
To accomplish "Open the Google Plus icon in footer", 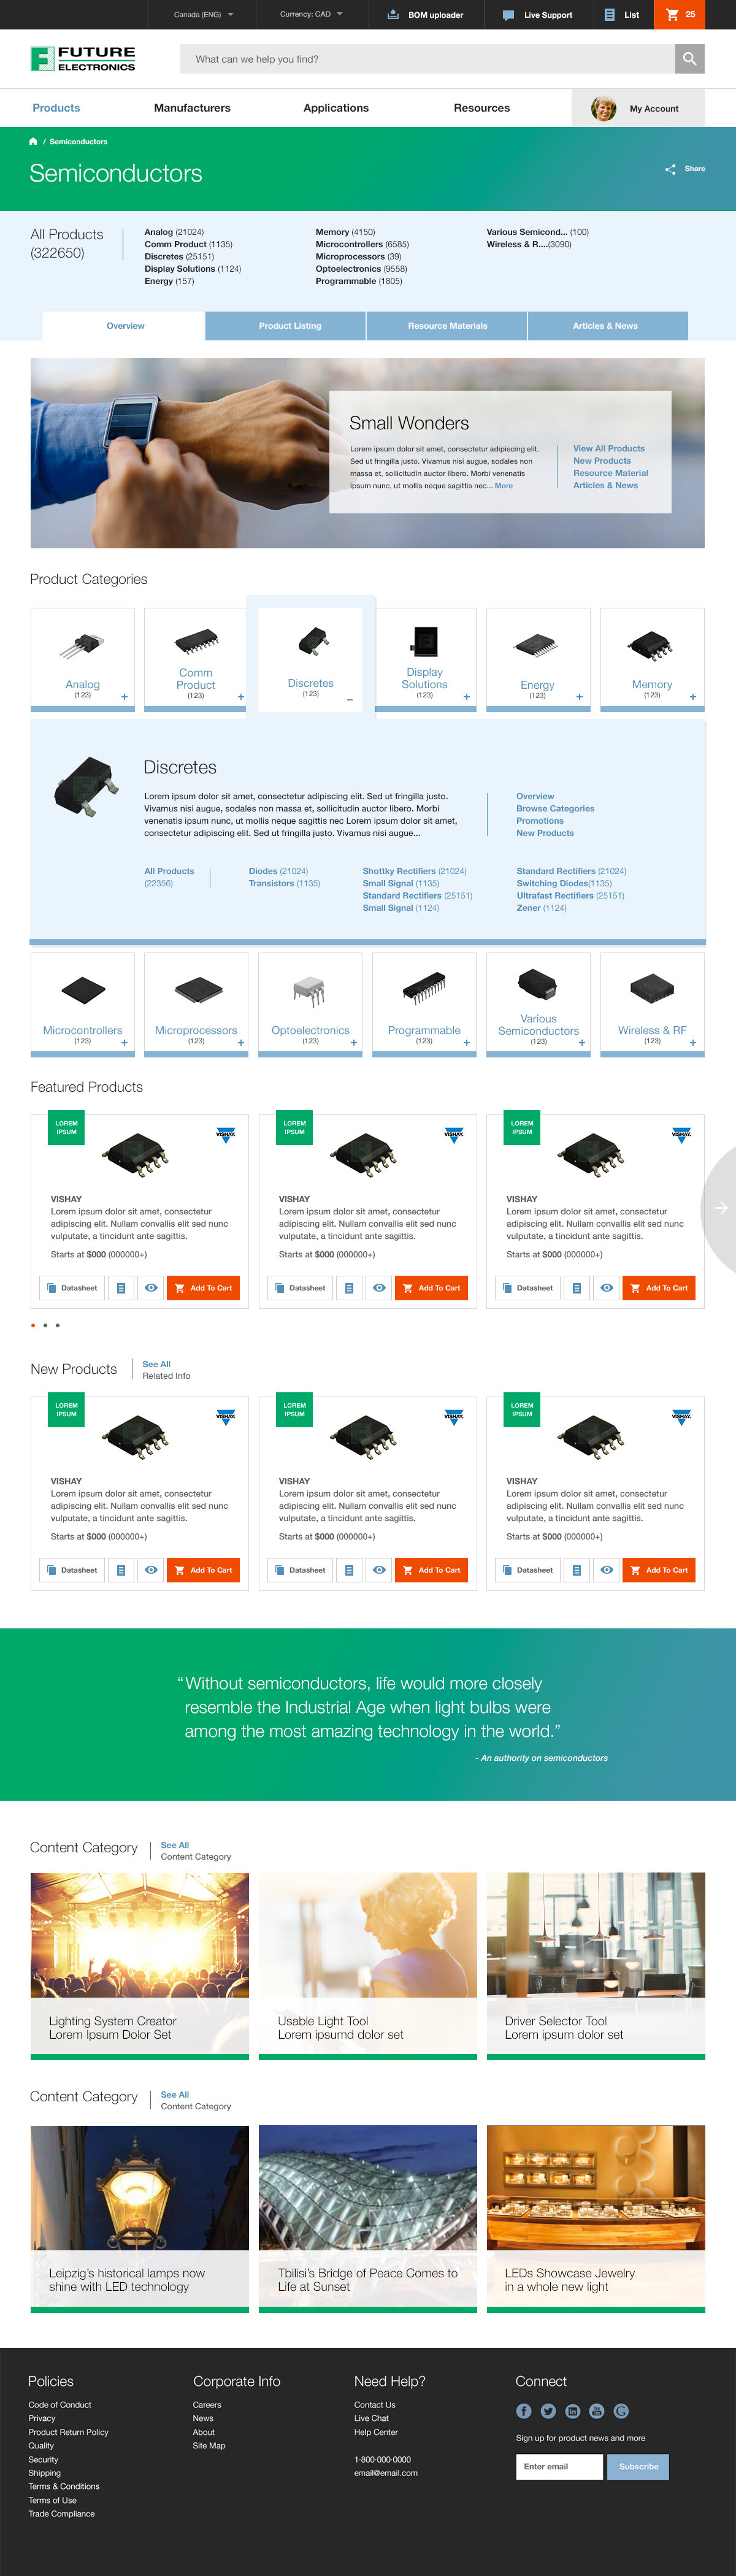I will (621, 2411).
